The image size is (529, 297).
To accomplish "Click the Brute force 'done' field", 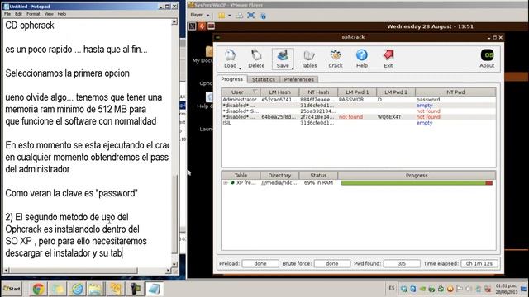I will [332, 264].
